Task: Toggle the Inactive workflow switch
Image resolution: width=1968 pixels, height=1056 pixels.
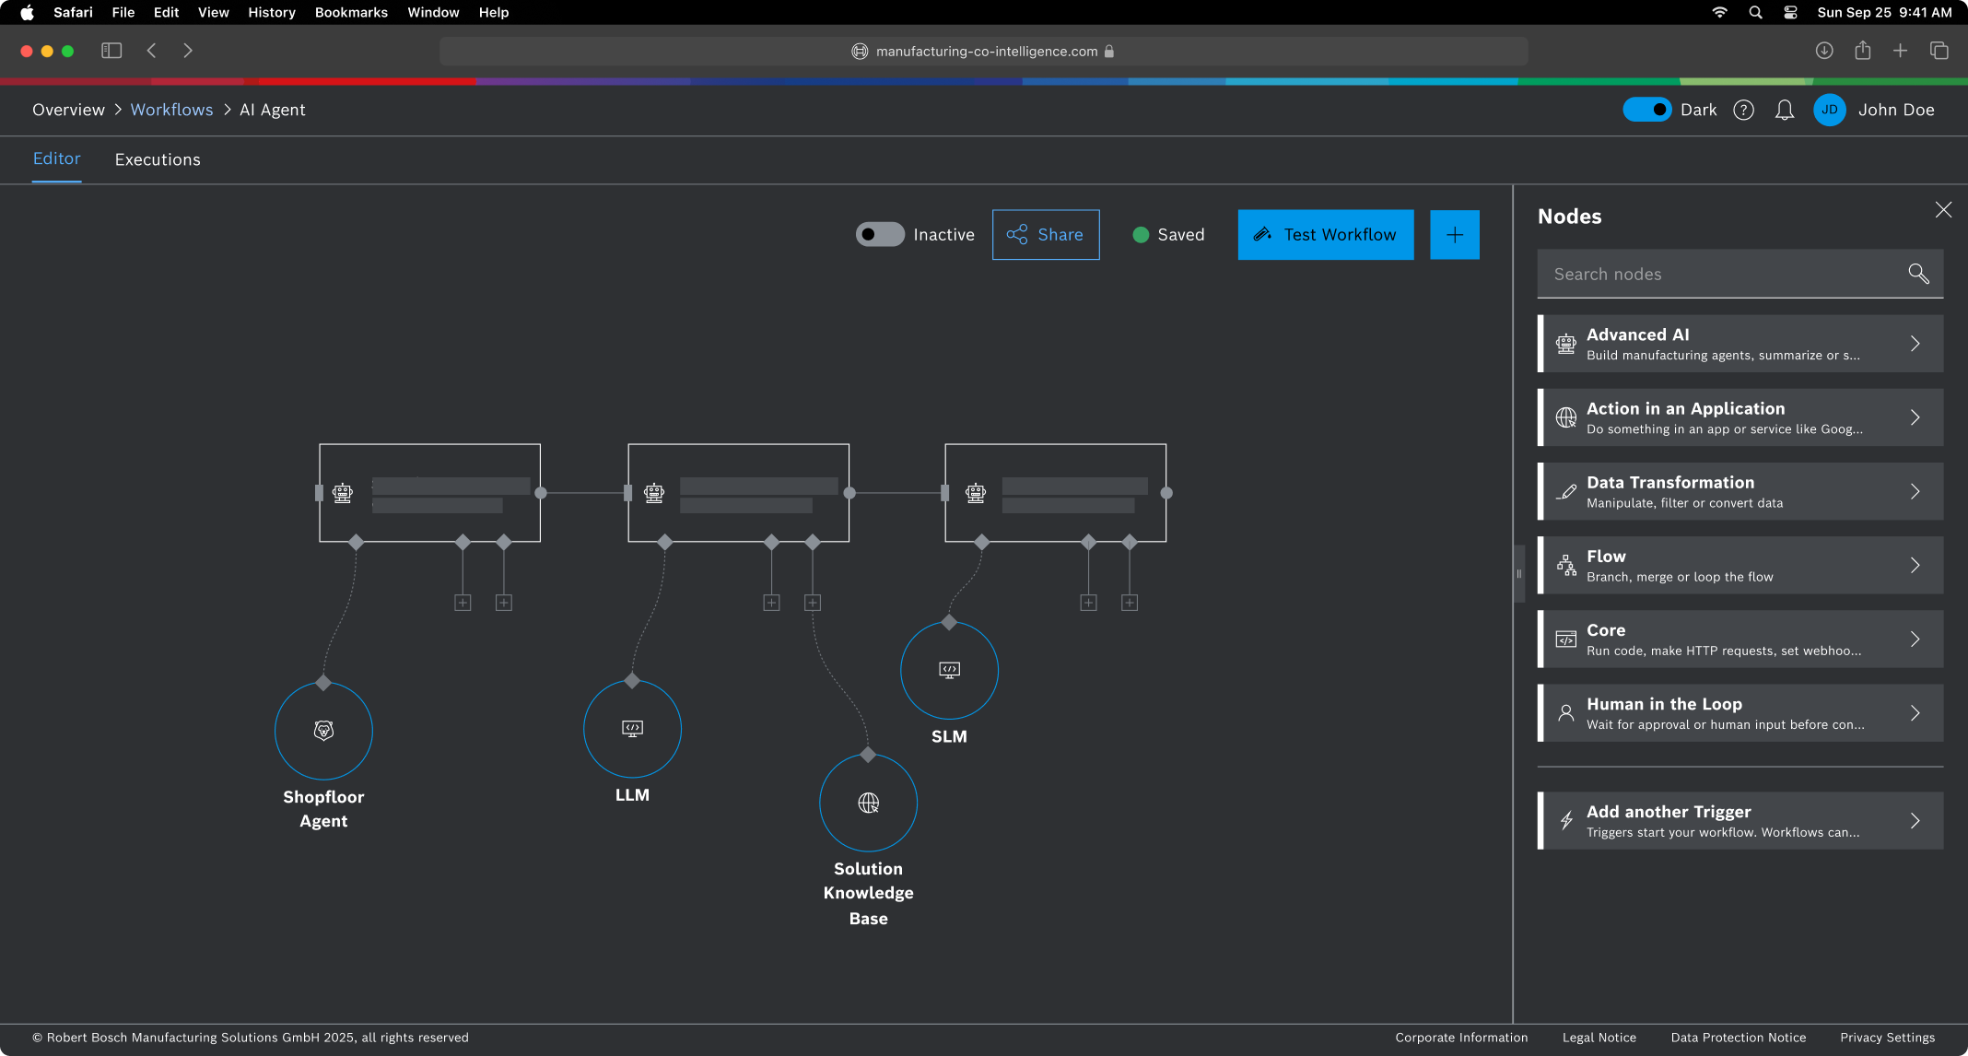Action: coord(880,234)
